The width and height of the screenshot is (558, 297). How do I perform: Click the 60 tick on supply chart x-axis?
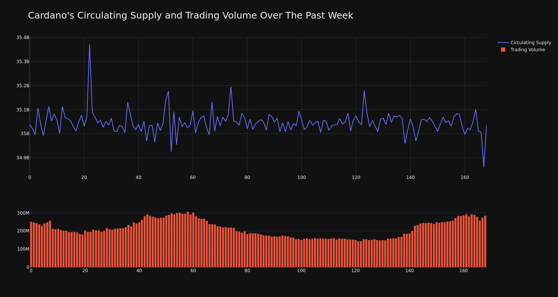coord(193,177)
